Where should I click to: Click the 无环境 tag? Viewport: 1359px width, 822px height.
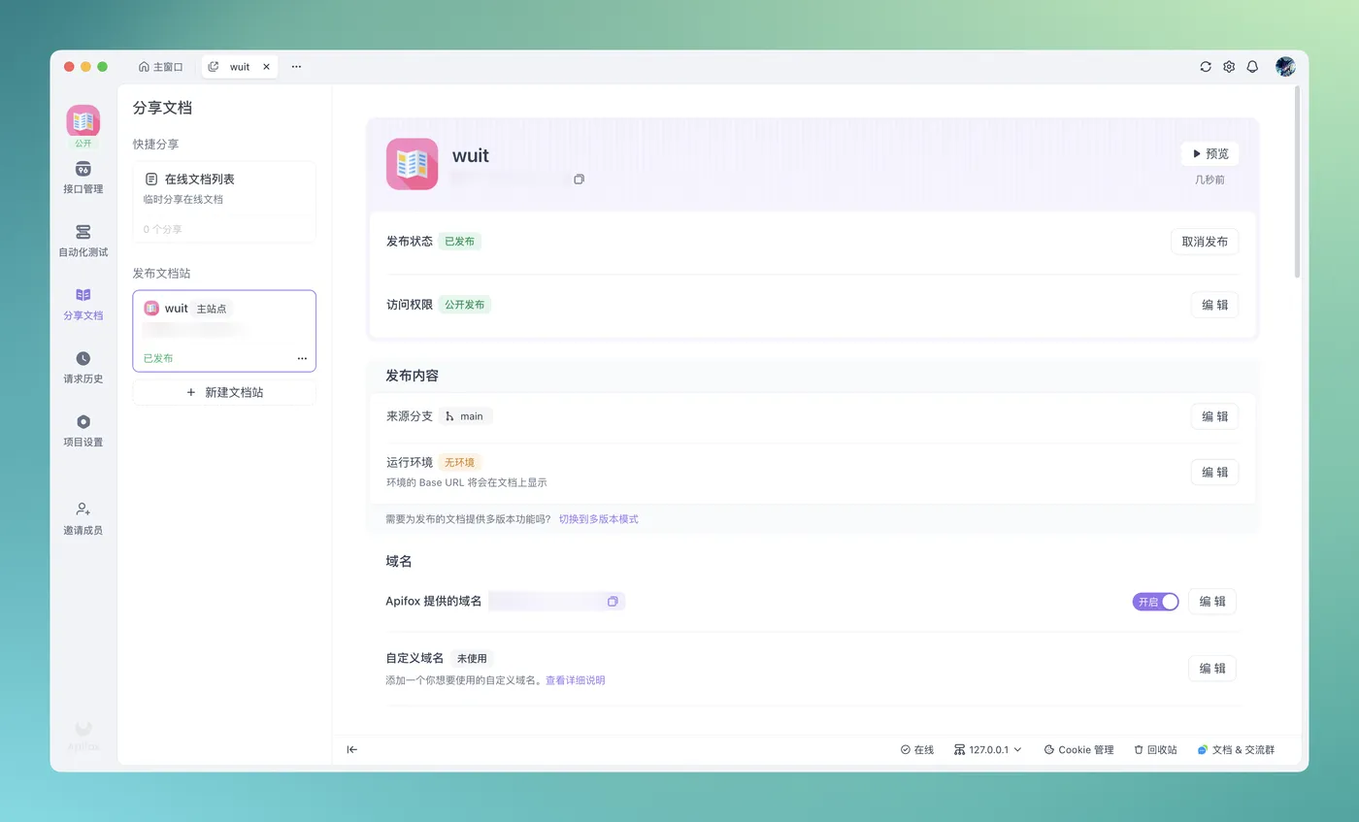459,462
